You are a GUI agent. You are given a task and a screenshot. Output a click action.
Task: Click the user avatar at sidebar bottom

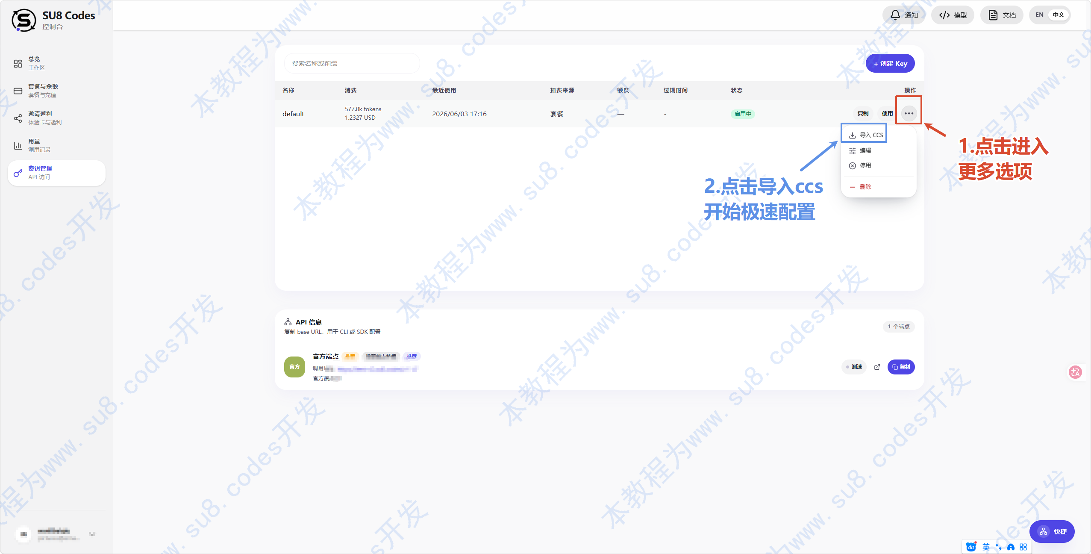[24, 534]
